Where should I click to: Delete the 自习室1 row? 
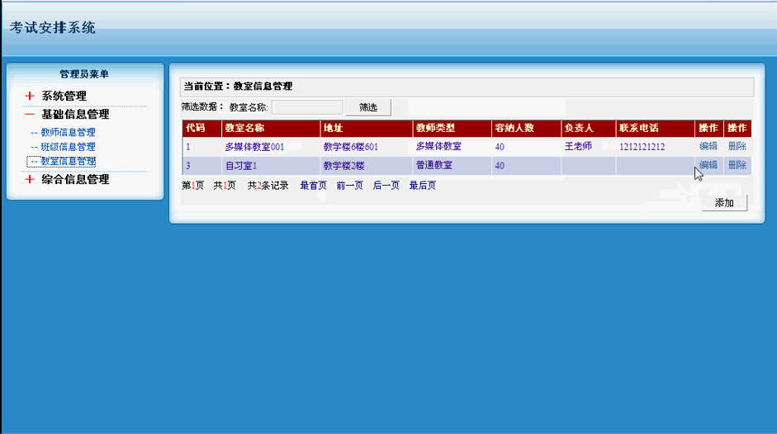[737, 165]
